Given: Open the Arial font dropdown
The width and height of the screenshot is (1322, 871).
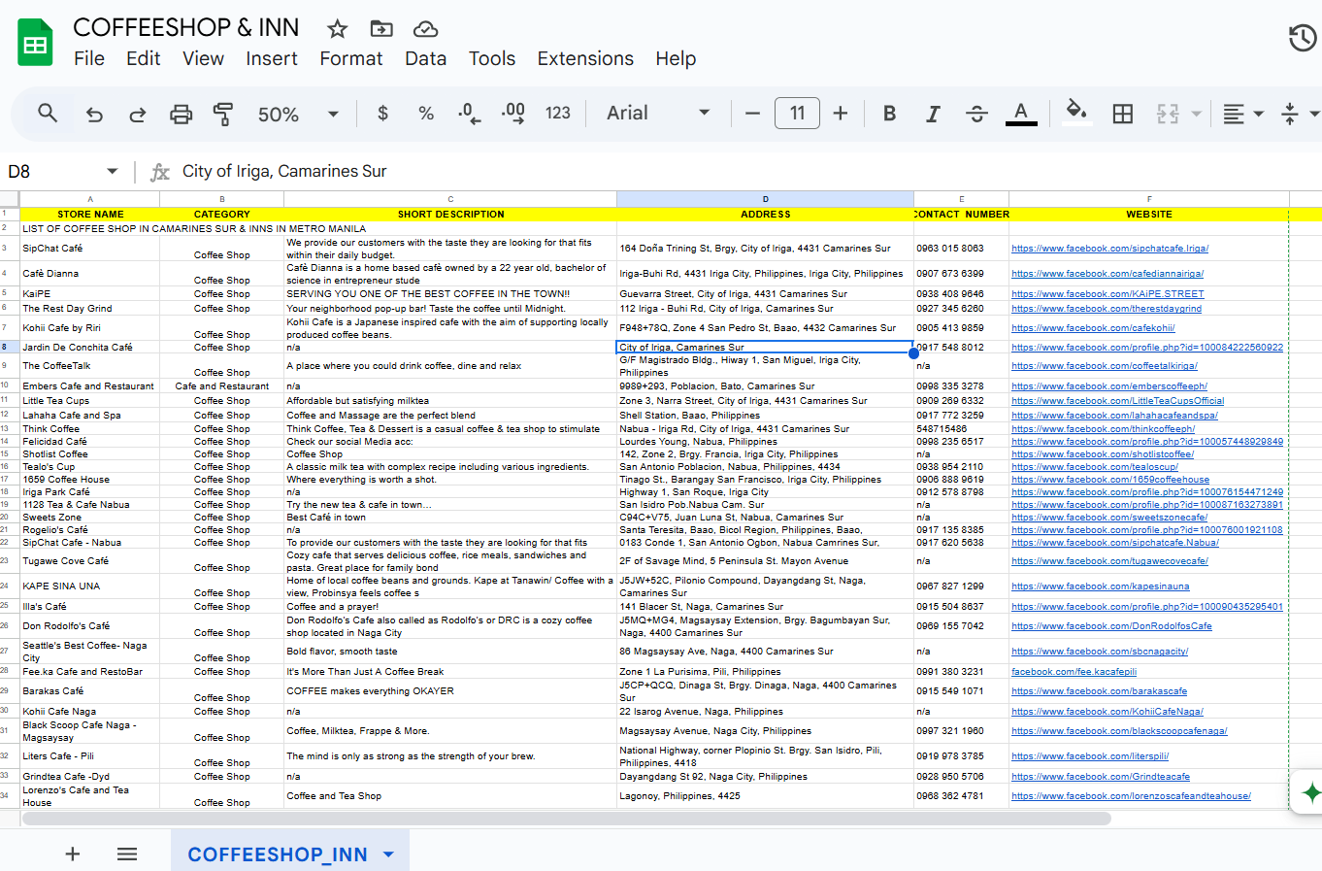Looking at the screenshot, I should 658,113.
